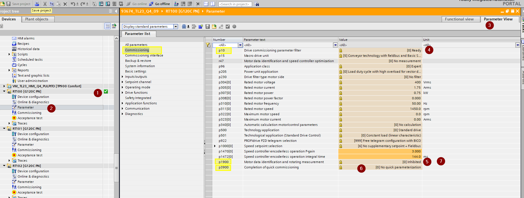Screen dimensions: 524x198
Task: Click the Copy icon in the toolbar
Action: [x=52, y=4]
